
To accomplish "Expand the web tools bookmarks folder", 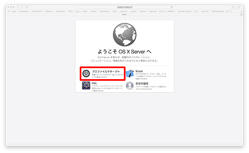I will pos(205,11).
